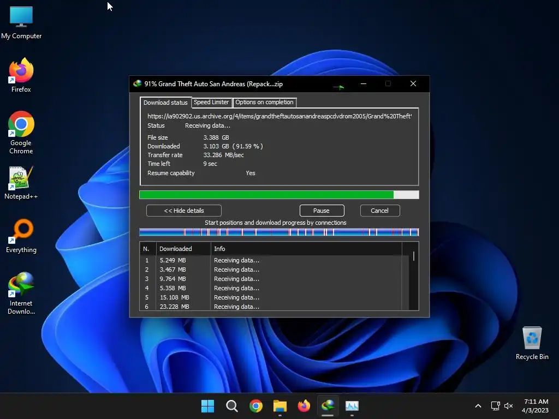Click the Time left value 9 sec
Screen dimensions: 559x419
coord(210,164)
